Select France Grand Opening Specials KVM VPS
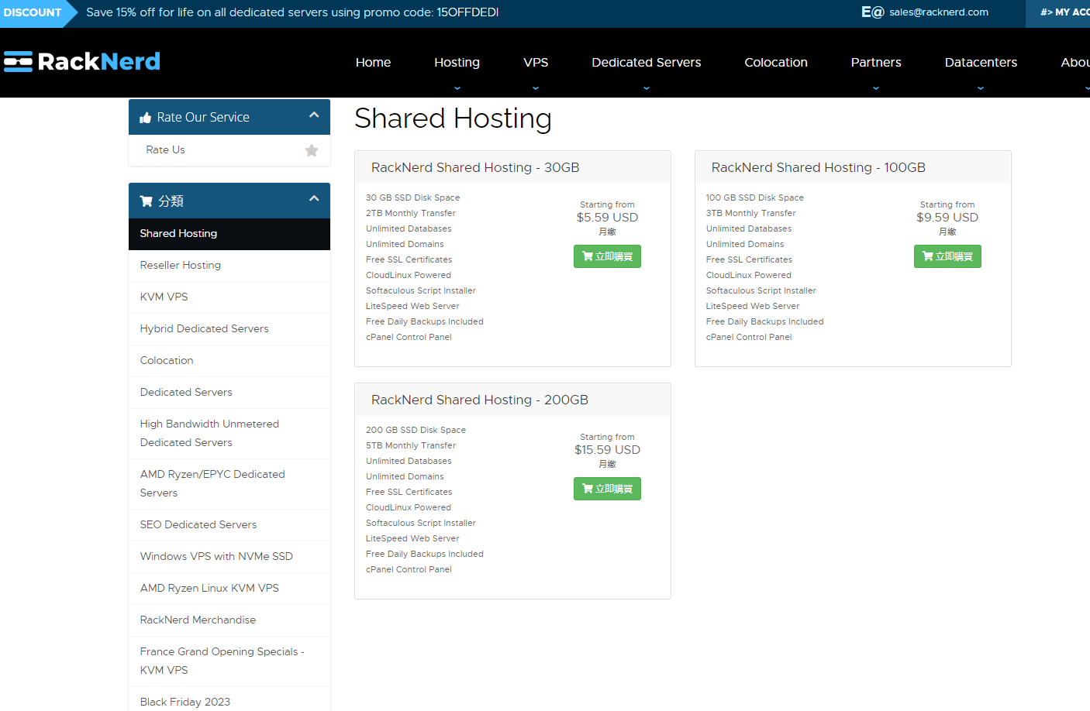The width and height of the screenshot is (1090, 711). (x=229, y=661)
